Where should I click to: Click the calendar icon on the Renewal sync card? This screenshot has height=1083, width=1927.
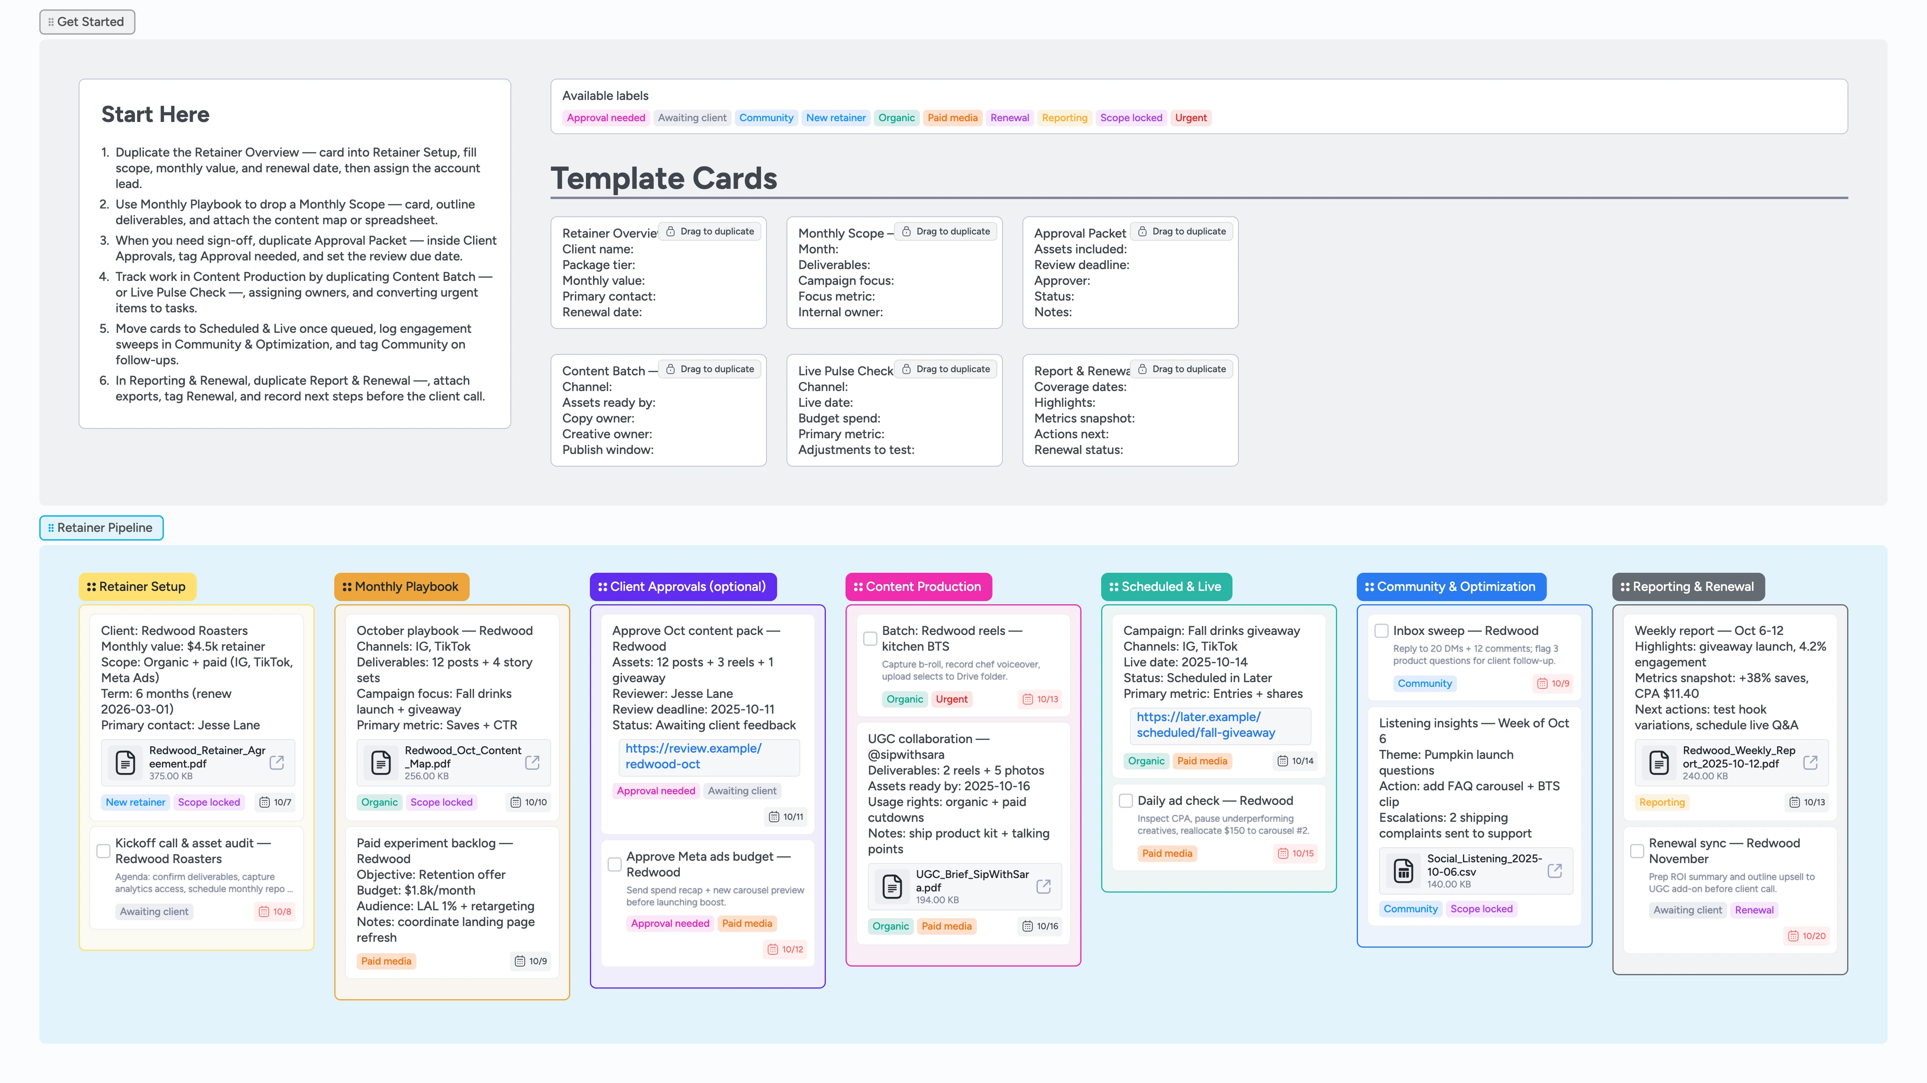point(1794,935)
